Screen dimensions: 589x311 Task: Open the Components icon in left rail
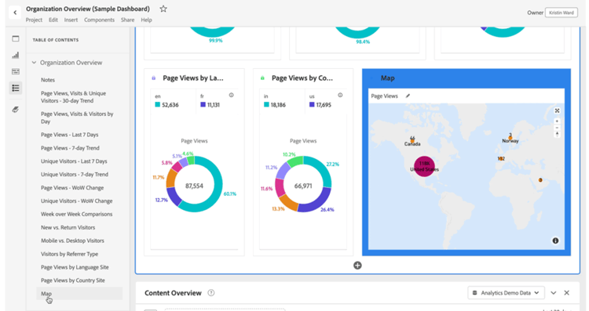(x=16, y=71)
